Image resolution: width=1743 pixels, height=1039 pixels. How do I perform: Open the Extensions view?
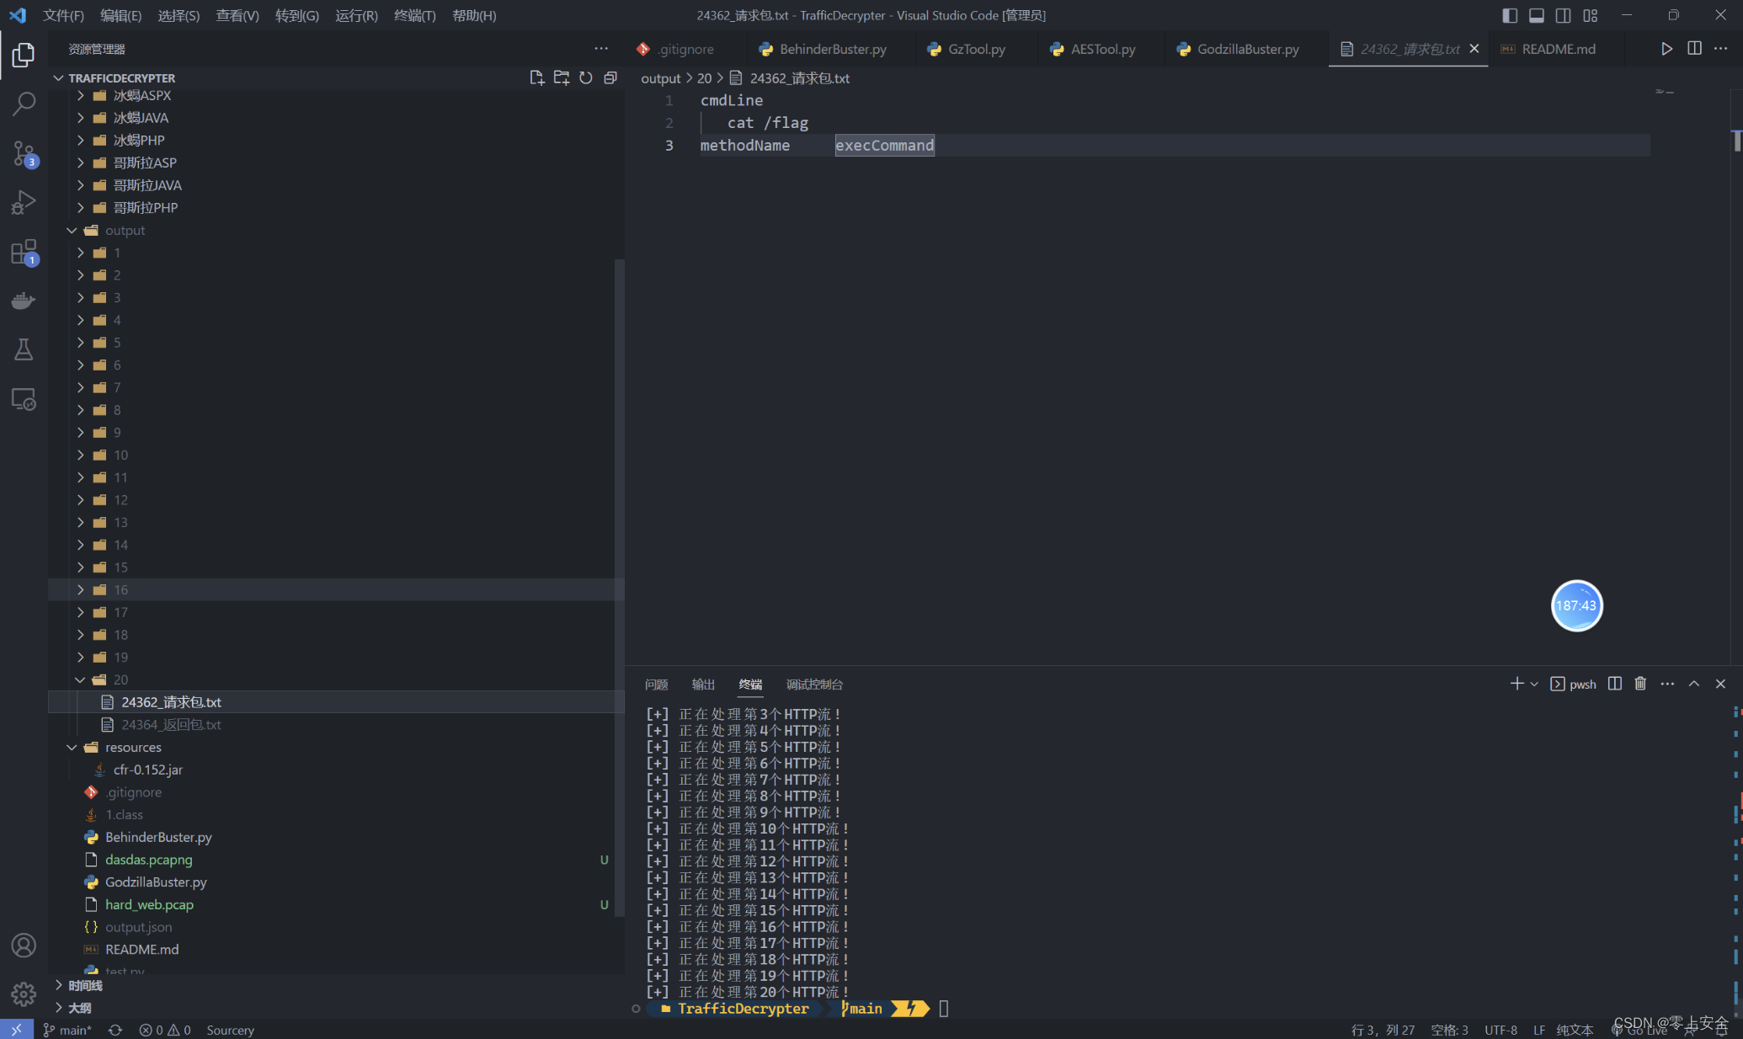24,252
